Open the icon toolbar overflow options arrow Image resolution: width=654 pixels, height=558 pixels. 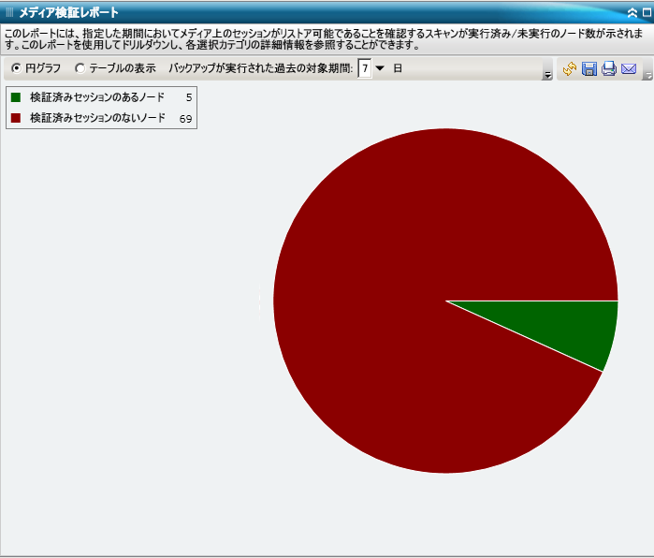click(648, 75)
